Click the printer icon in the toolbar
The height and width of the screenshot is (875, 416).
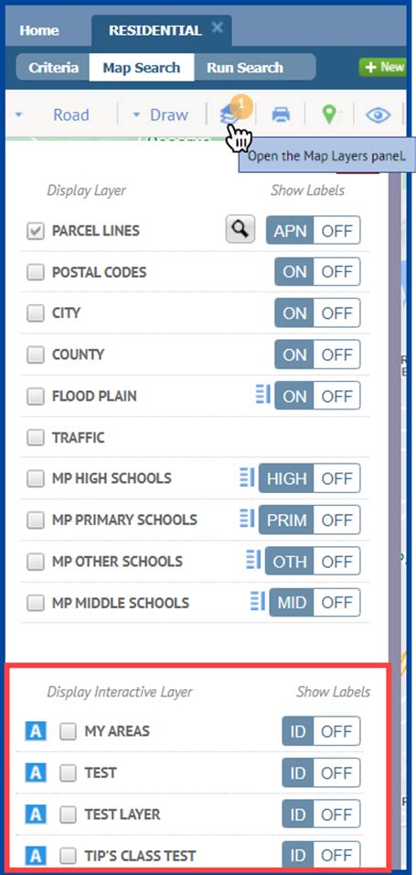[x=281, y=115]
